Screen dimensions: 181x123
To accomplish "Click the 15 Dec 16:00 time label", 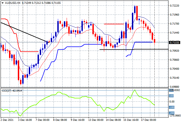I will 131,120.
